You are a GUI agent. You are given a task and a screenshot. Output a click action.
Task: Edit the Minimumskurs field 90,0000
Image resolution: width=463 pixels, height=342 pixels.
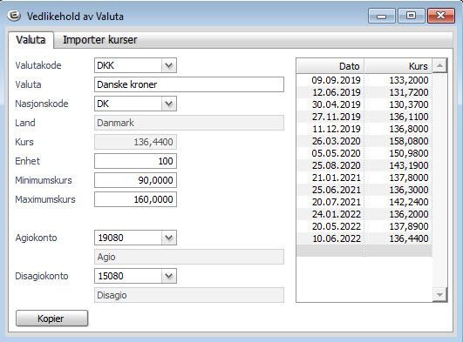tap(135, 180)
